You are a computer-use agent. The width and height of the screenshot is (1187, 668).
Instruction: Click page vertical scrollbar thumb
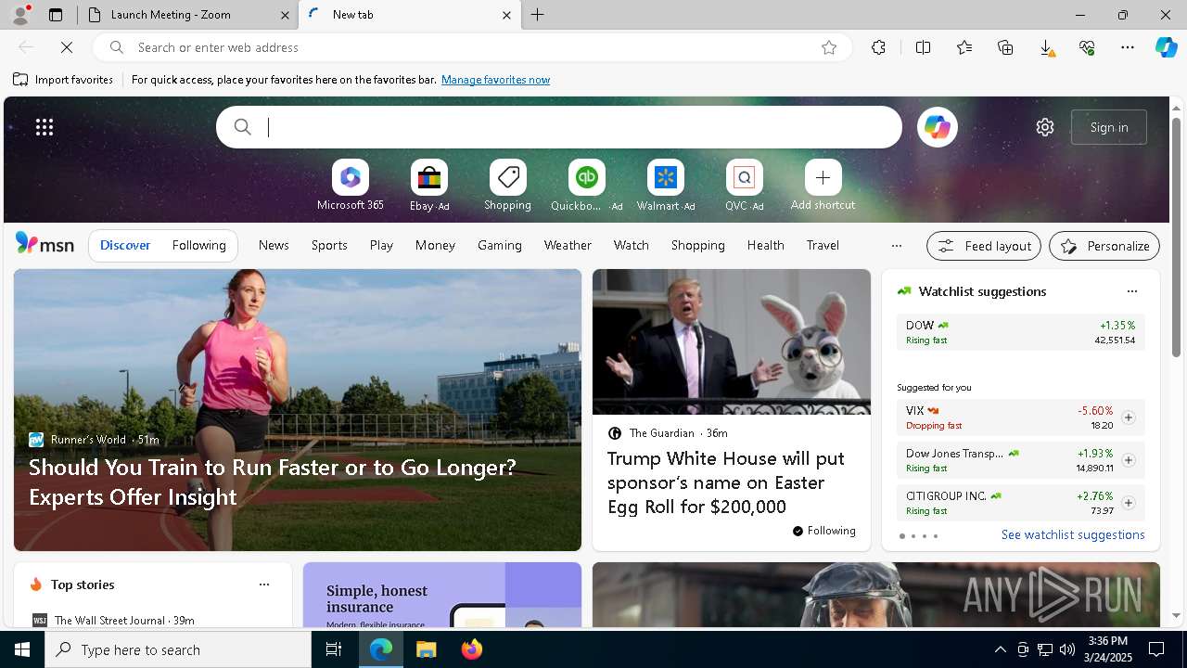[x=1176, y=237]
